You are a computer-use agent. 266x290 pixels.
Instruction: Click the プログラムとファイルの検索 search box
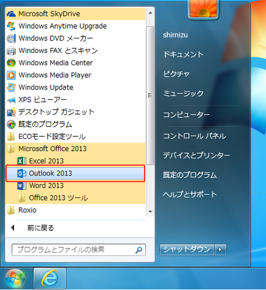pyautogui.click(x=79, y=250)
